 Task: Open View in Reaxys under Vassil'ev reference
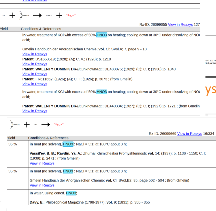[x=42, y=163]
